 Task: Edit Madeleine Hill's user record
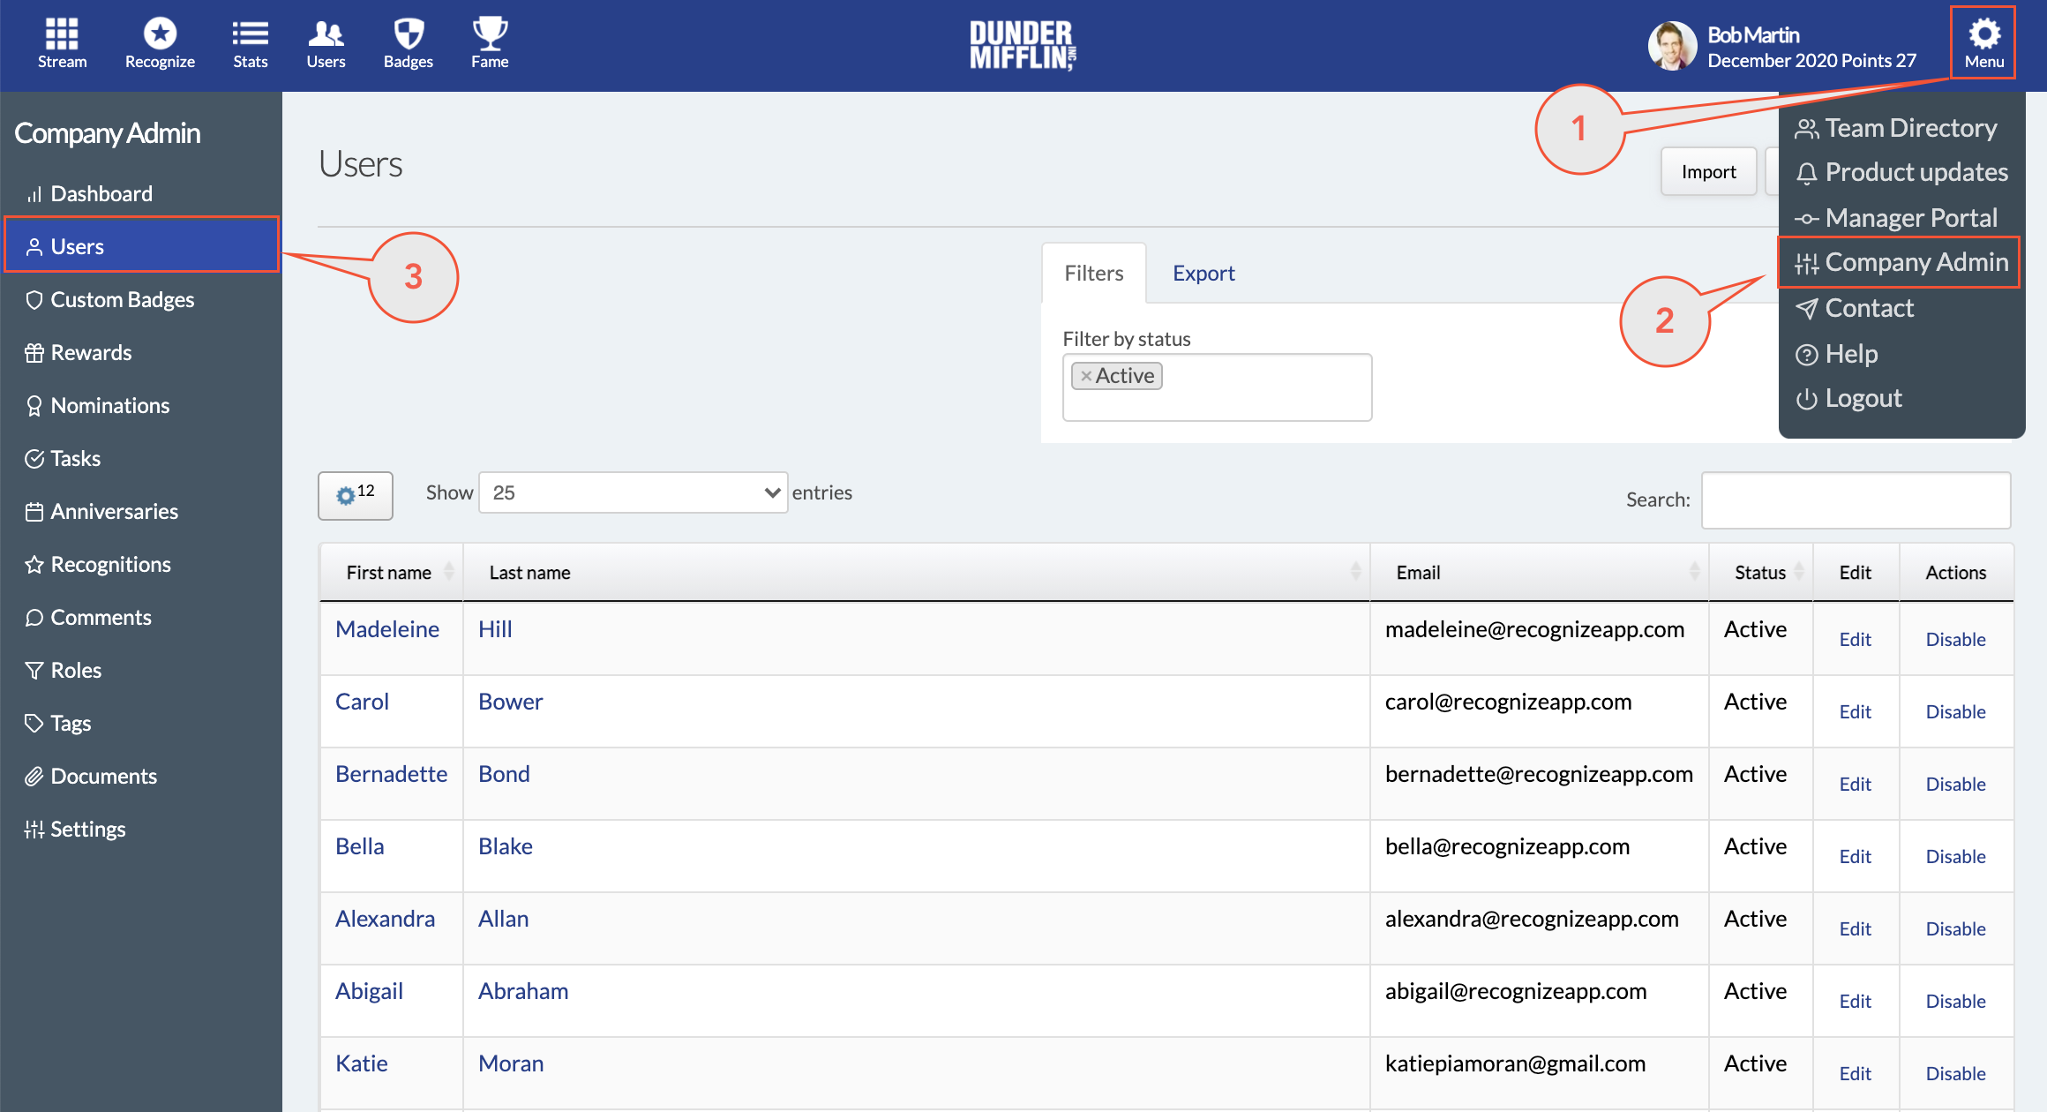[x=1856, y=639]
